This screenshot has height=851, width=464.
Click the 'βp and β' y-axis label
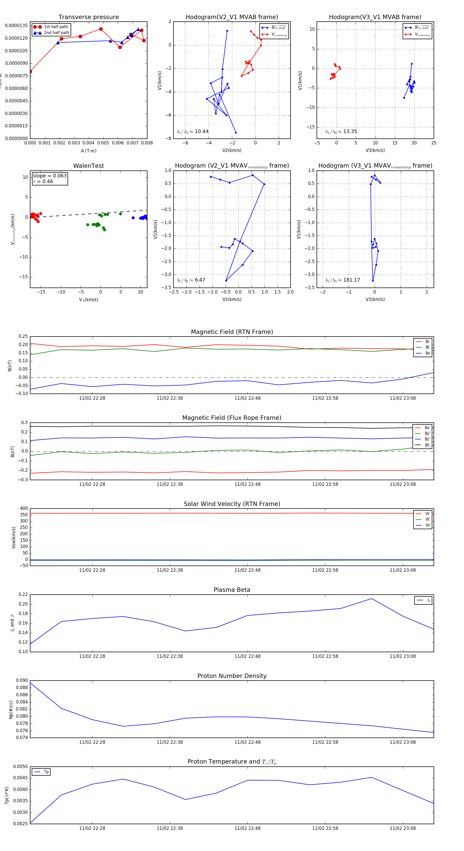[x=13, y=623]
